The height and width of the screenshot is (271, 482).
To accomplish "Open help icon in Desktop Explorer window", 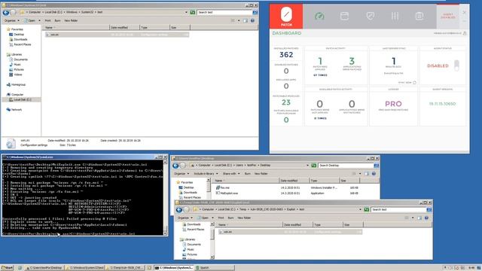I will [374, 174].
